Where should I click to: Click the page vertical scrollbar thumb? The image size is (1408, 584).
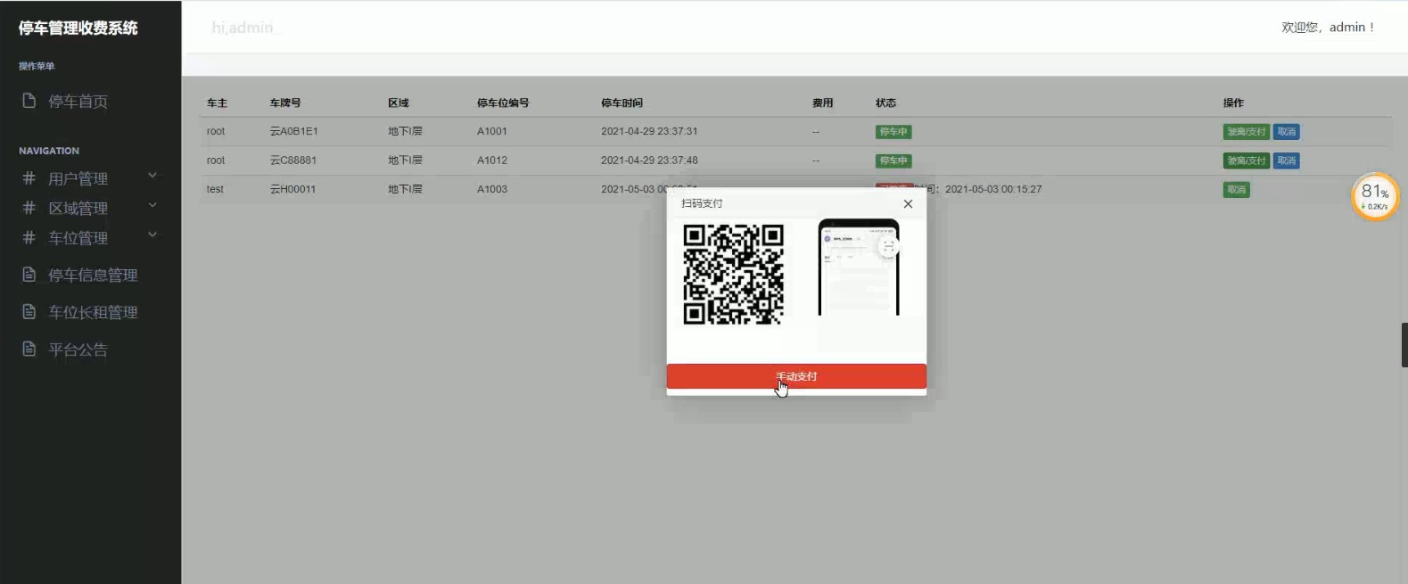1404,345
